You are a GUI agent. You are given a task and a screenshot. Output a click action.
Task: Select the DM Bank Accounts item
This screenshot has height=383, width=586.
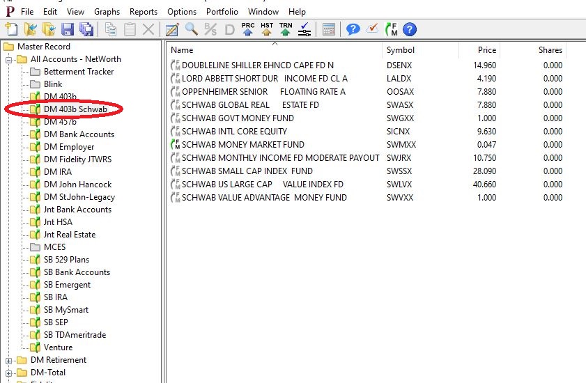point(79,134)
